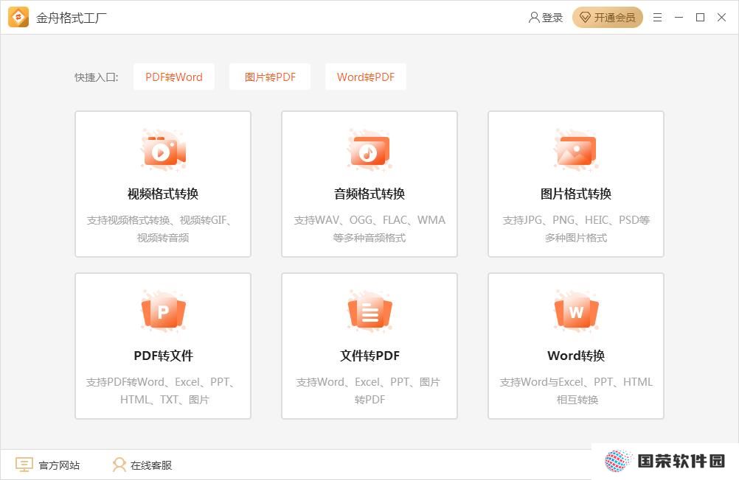Screen dimensions: 739x480
Task: Click the 快捷入口 label
Action: point(96,77)
